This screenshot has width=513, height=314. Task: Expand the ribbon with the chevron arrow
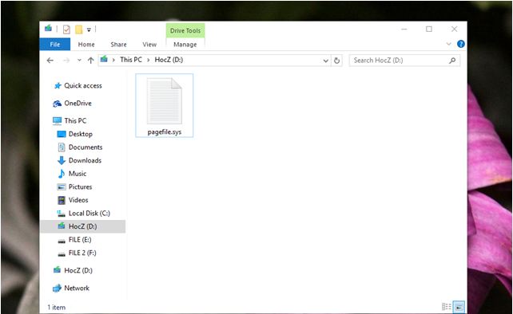[448, 44]
